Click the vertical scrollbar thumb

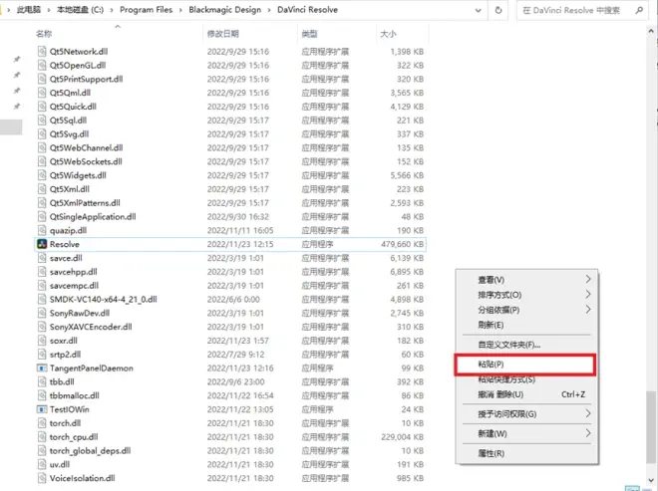pos(651,427)
